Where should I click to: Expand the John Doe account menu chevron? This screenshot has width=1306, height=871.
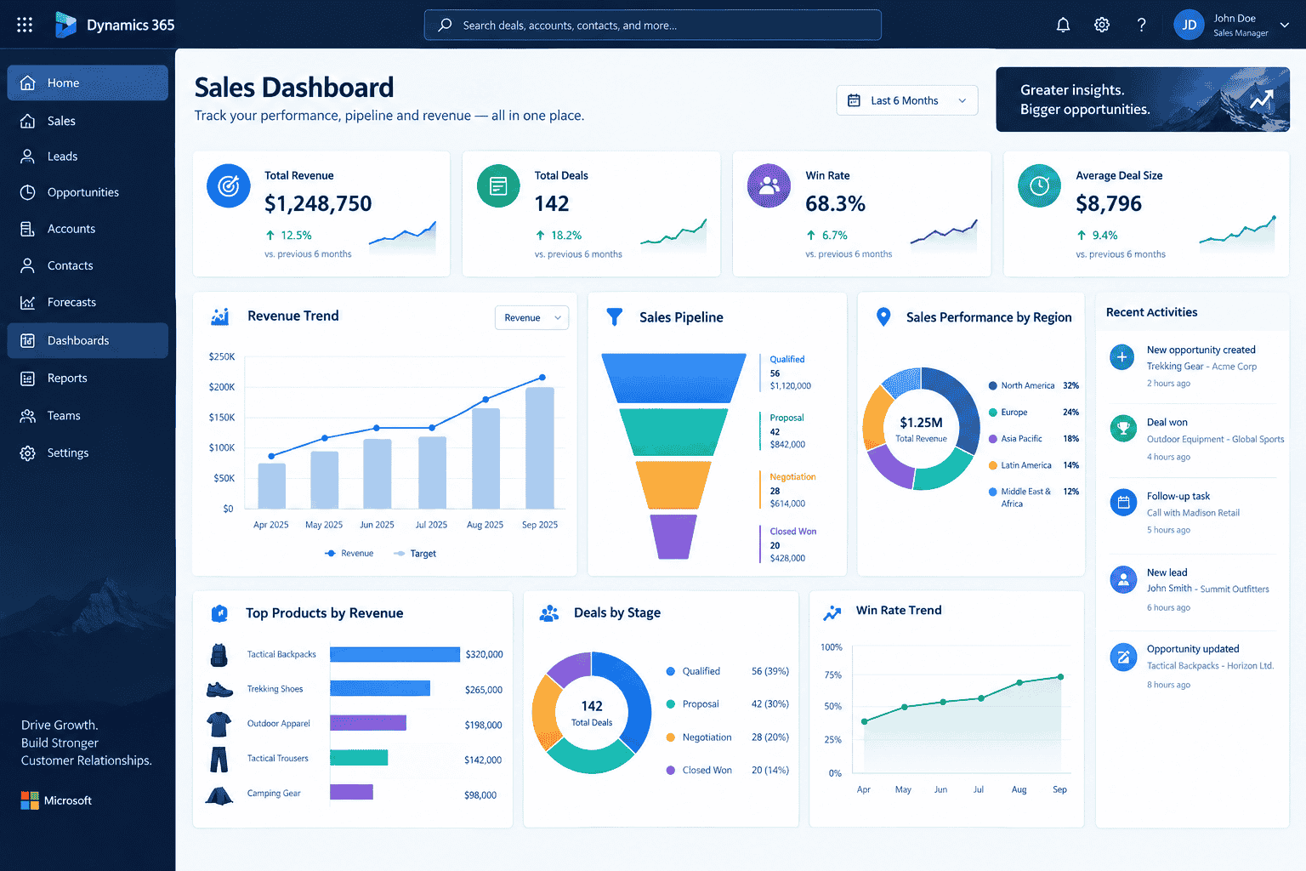click(1285, 25)
